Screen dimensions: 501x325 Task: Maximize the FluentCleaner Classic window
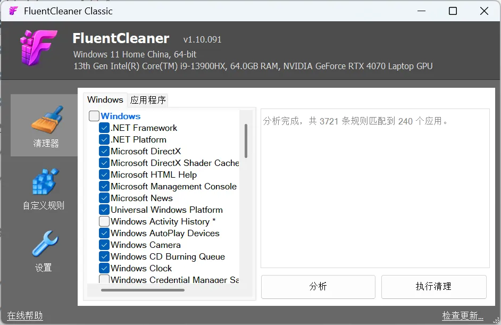click(x=453, y=11)
